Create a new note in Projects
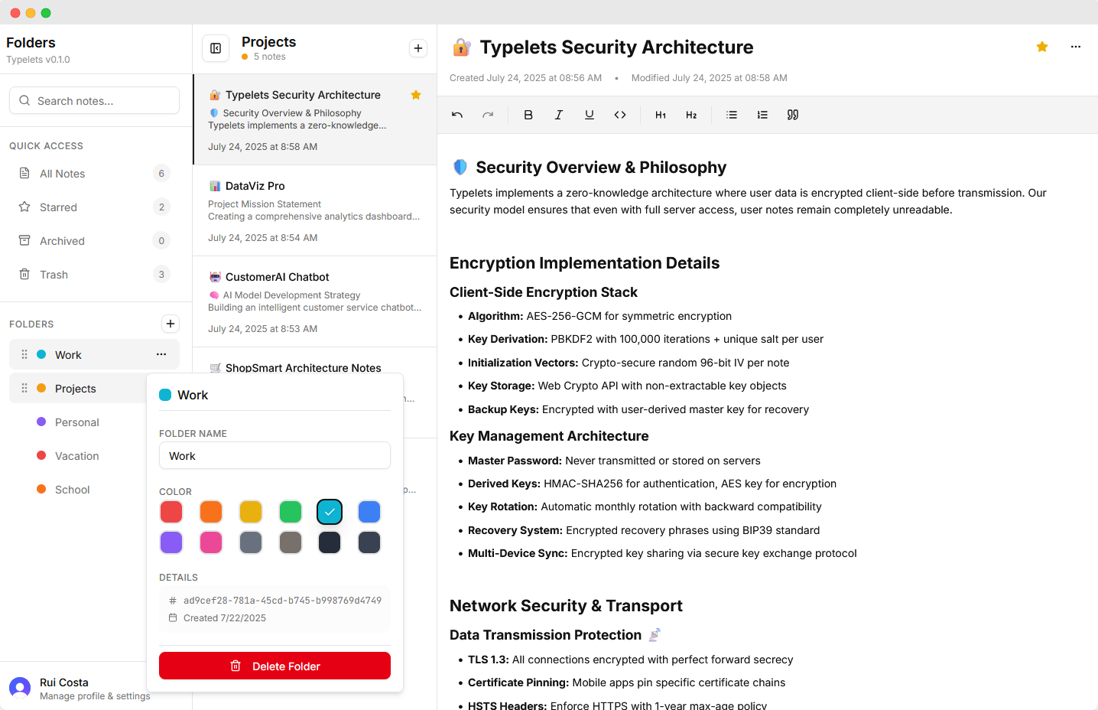 click(x=418, y=48)
